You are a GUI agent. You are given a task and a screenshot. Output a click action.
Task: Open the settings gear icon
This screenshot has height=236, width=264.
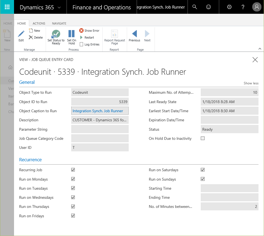click(x=229, y=7)
